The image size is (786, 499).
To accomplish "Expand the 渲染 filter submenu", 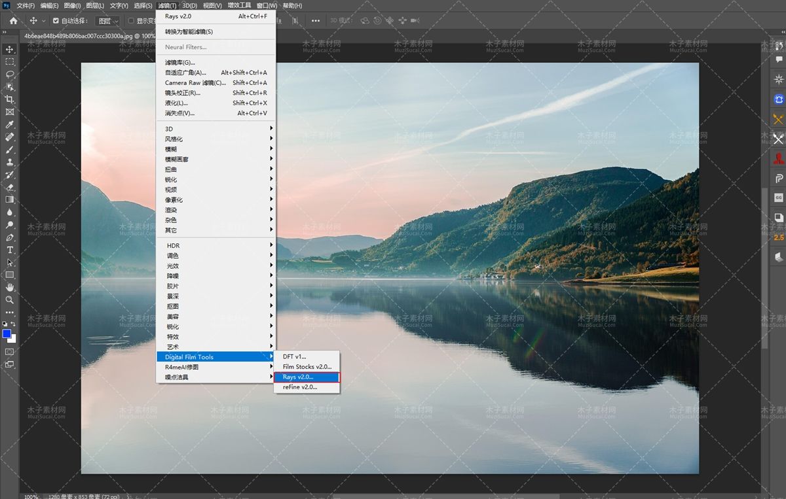I will (x=215, y=210).
